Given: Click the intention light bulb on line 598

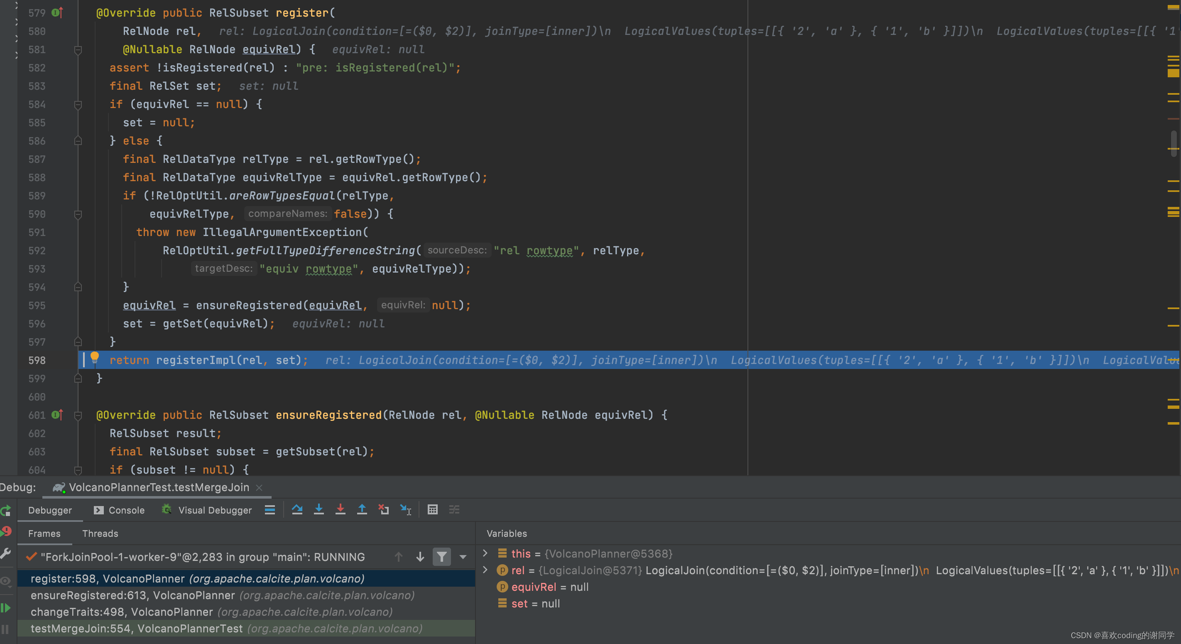Looking at the screenshot, I should 94,357.
